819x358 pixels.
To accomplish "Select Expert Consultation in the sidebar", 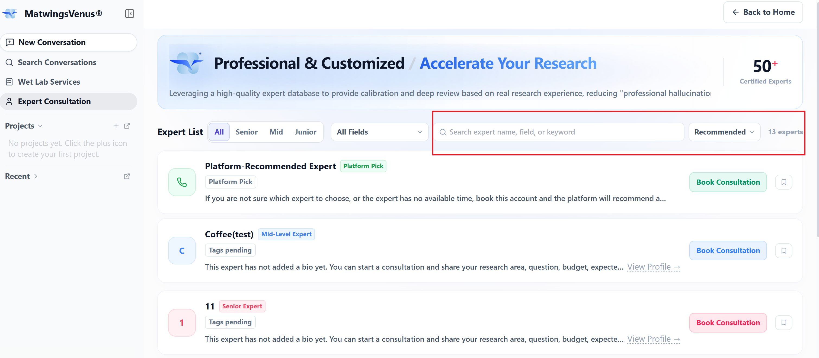I will coord(69,101).
